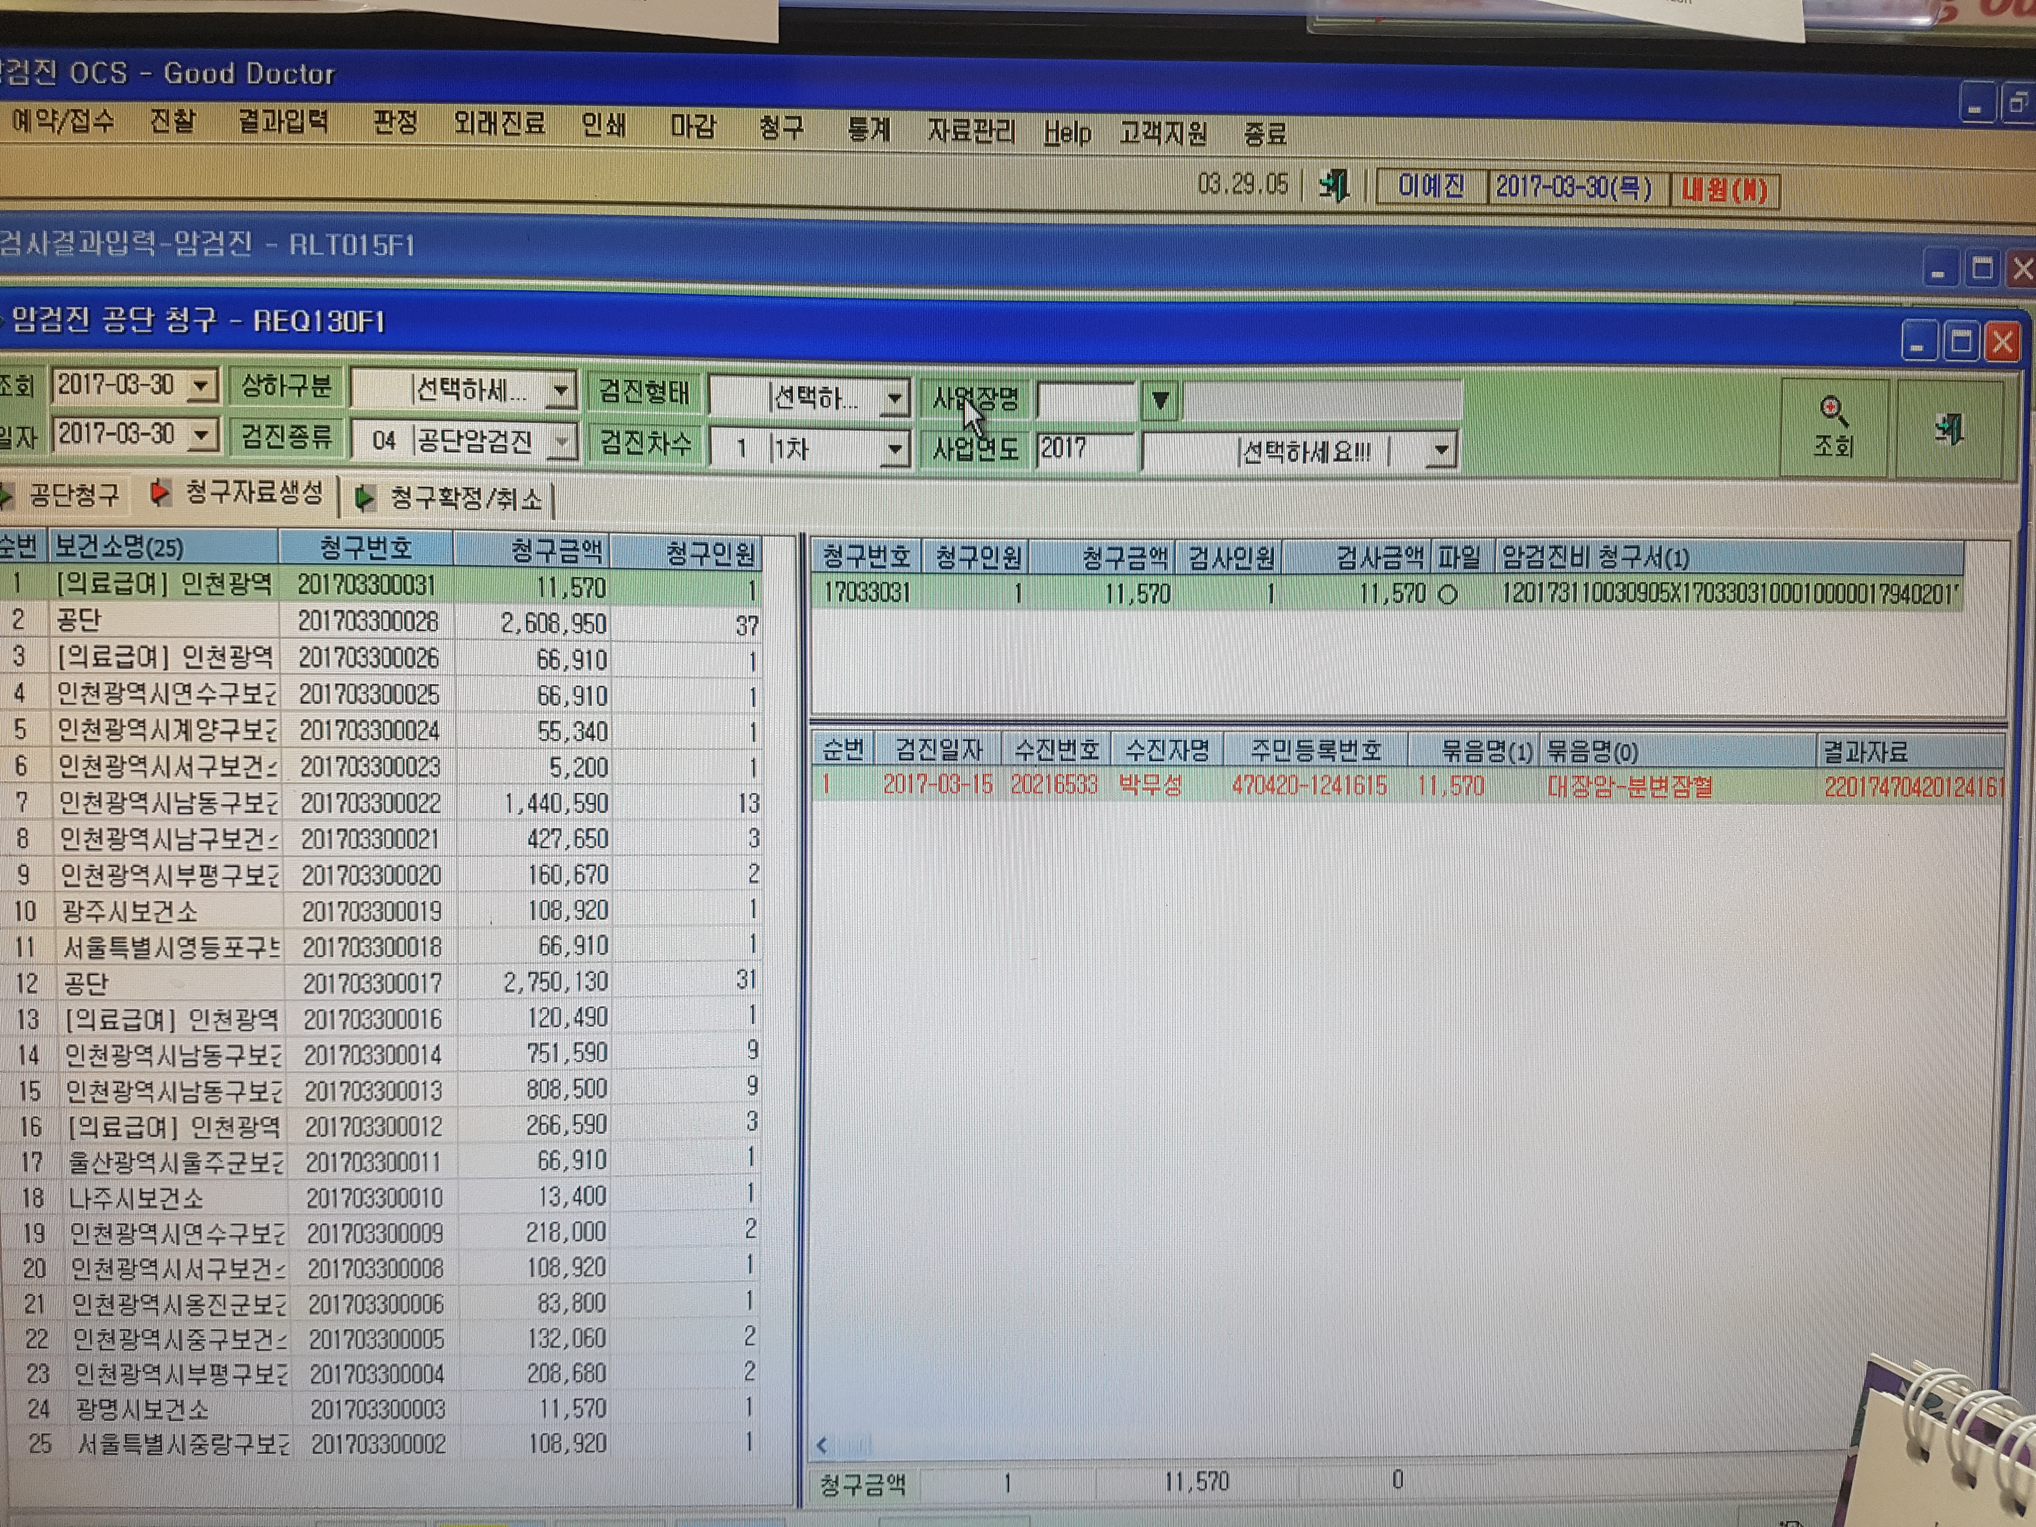Click the 파일 circle marker in claim row
The width and height of the screenshot is (2036, 1527).
(x=1447, y=595)
